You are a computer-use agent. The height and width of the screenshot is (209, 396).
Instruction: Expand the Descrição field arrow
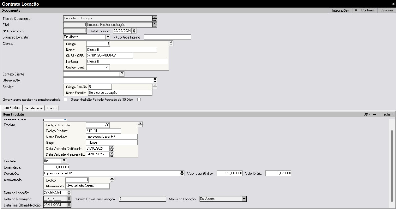(x=182, y=174)
